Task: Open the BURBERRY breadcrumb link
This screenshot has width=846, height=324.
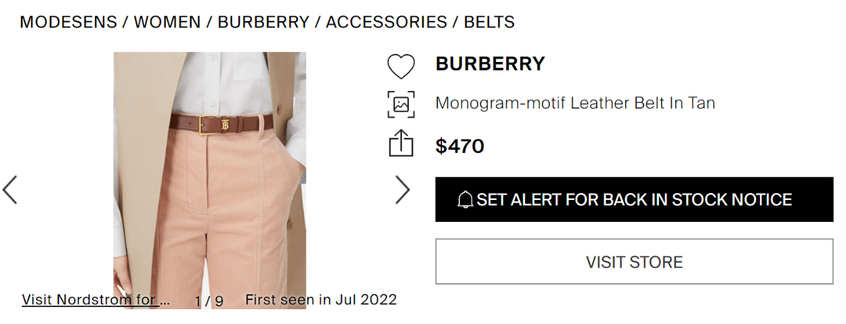Action: (x=264, y=22)
